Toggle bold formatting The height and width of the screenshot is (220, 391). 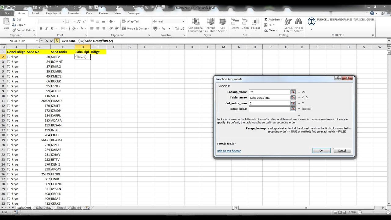pyautogui.click(x=41, y=28)
